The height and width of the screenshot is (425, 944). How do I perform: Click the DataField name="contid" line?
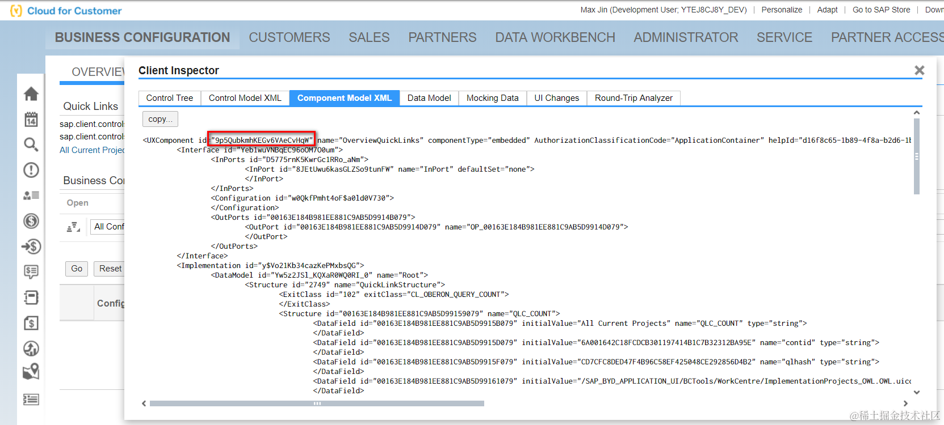point(596,342)
